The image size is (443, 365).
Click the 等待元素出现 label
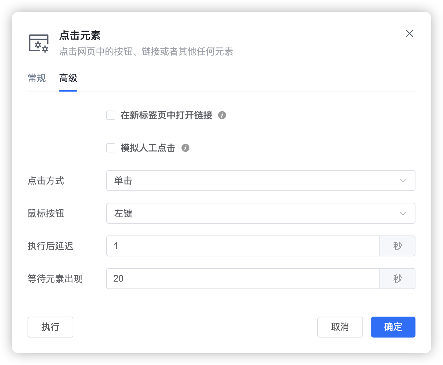[x=55, y=279]
